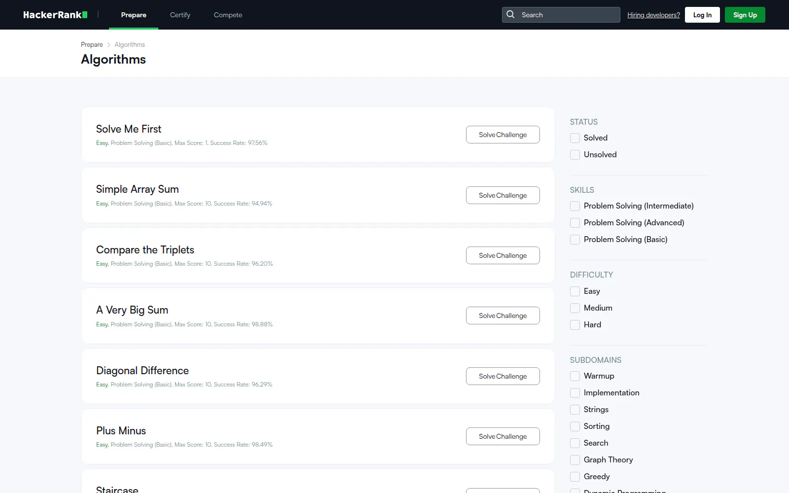Screen dimensions: 789x493
Task: Filter by Medium difficulty
Action: (x=575, y=308)
